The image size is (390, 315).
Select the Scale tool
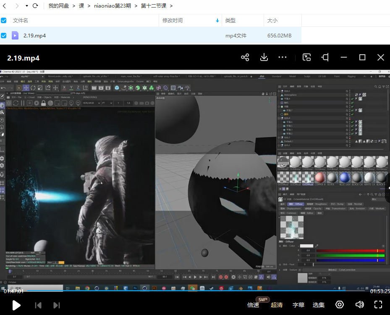click(x=40, y=87)
